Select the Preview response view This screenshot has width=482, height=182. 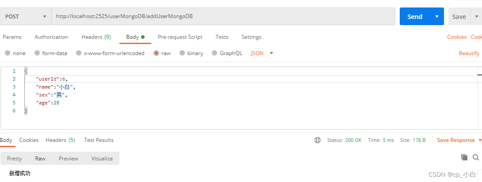69,158
